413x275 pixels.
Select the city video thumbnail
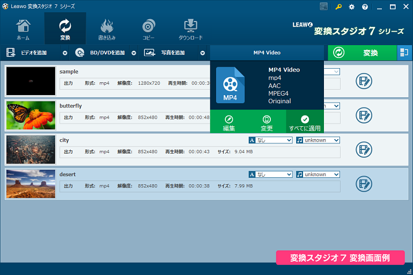tap(31, 149)
